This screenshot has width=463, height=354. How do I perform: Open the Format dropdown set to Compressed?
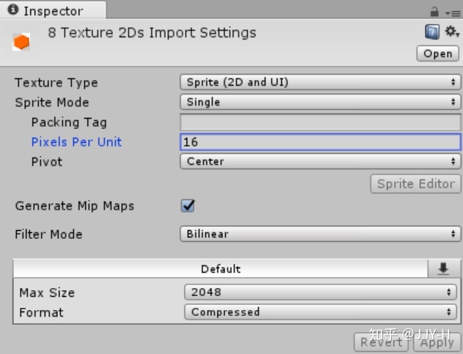click(321, 311)
